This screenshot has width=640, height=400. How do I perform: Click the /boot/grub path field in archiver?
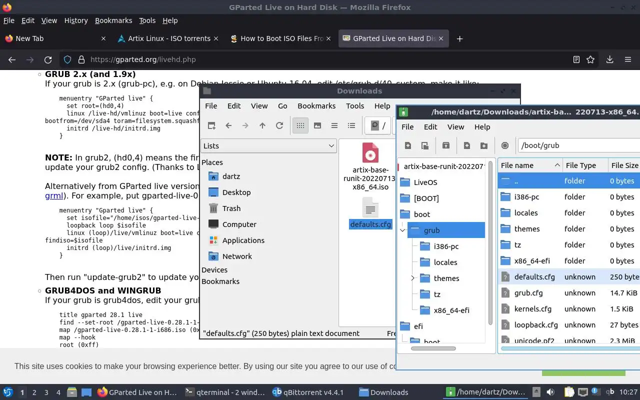click(578, 145)
